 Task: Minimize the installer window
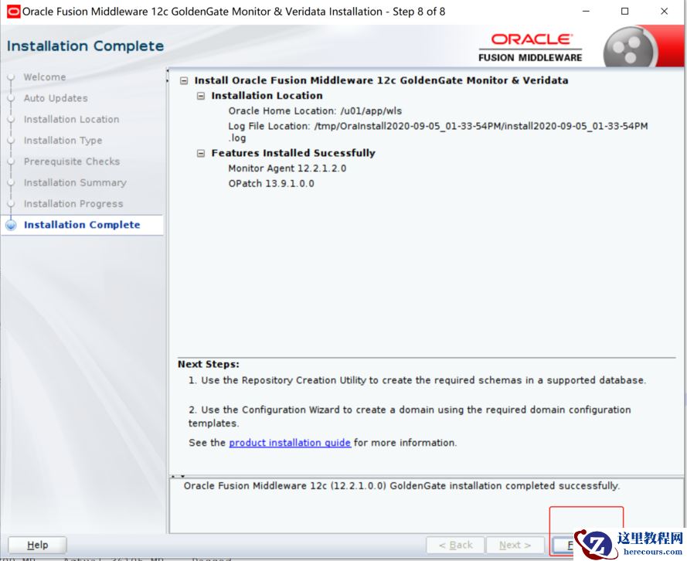pos(586,12)
